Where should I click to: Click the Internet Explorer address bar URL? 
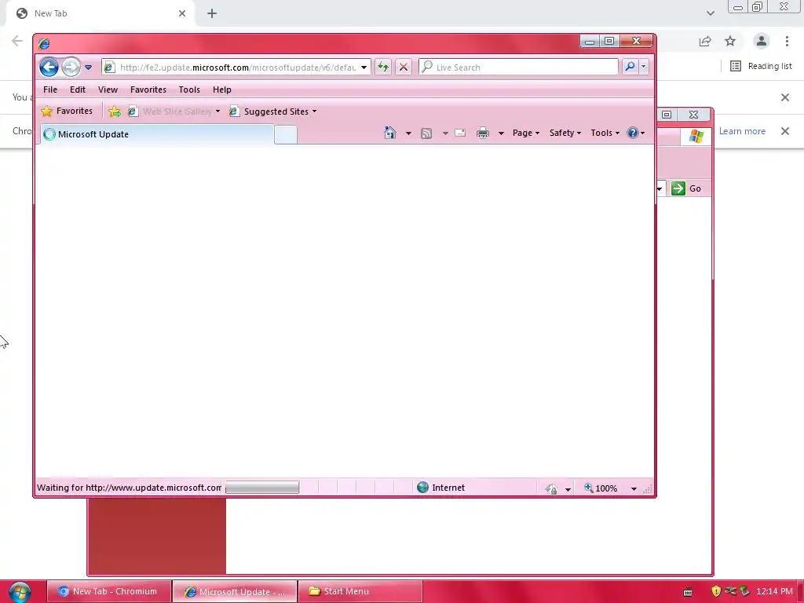point(238,68)
